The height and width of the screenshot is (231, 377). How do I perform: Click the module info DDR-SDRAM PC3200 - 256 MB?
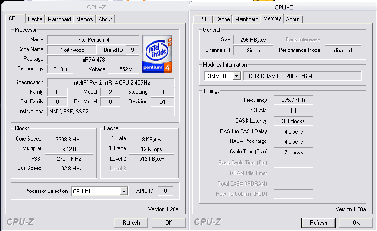[x=303, y=76]
